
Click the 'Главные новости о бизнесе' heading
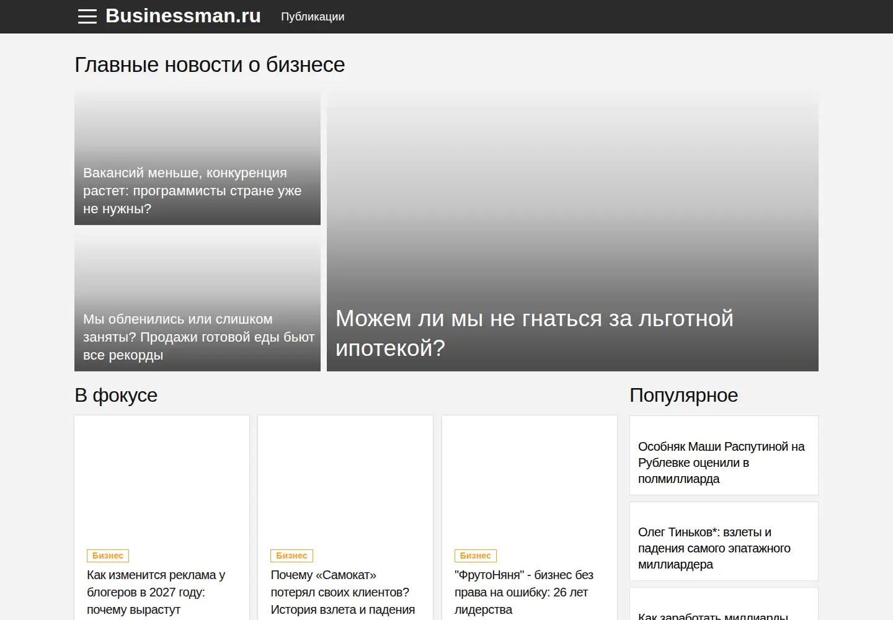(x=210, y=64)
